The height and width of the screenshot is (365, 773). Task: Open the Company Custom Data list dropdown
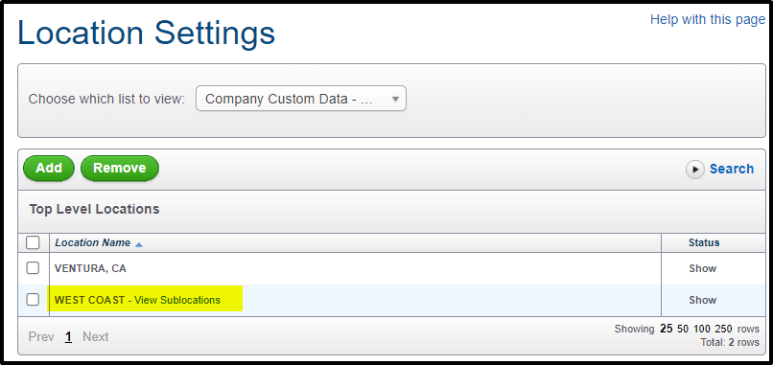(x=301, y=99)
